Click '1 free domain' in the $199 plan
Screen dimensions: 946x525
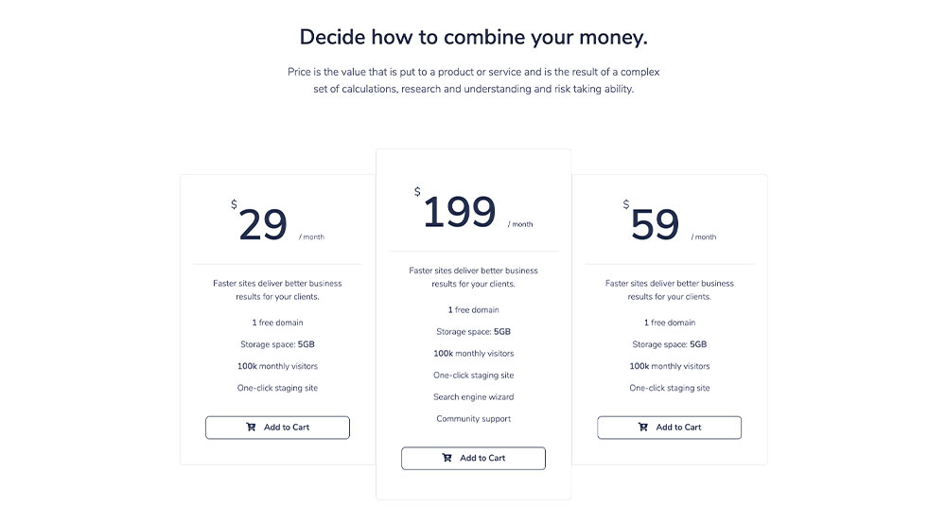pos(474,310)
